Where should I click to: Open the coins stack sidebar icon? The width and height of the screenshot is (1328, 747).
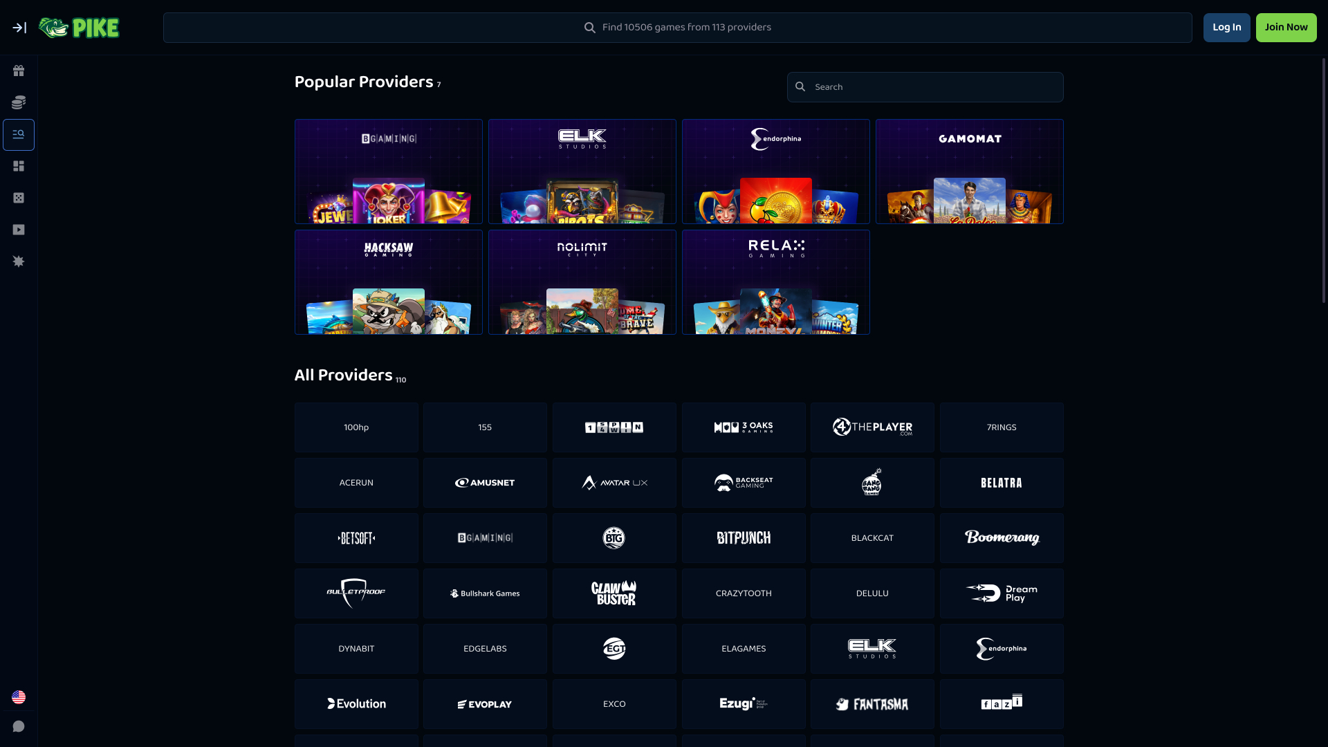pyautogui.click(x=19, y=102)
